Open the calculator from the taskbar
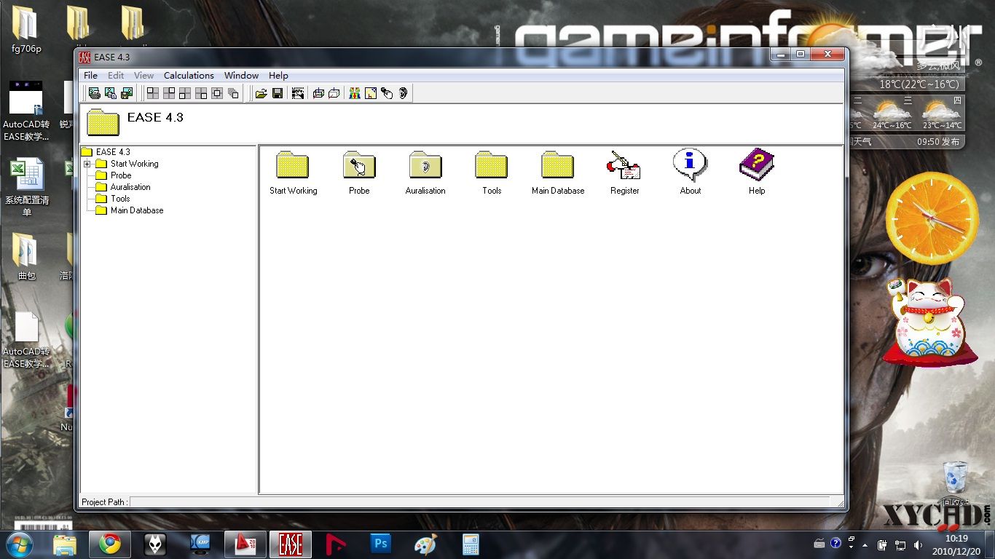995x559 pixels. point(471,544)
